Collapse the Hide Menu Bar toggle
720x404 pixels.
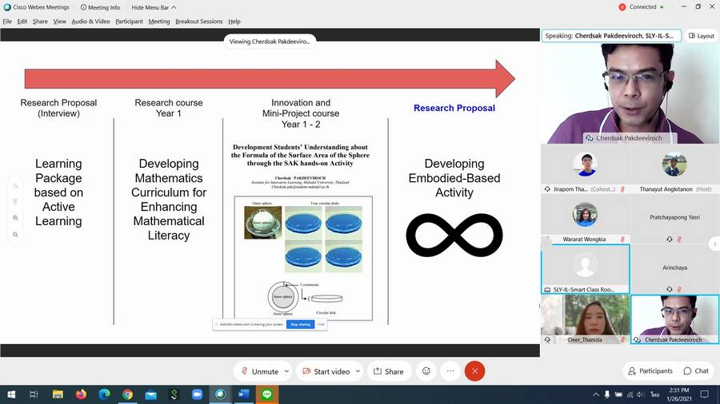(x=154, y=7)
